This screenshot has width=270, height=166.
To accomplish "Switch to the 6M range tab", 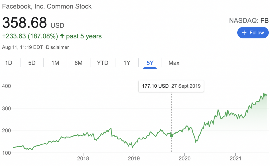I will pyautogui.click(x=78, y=63).
